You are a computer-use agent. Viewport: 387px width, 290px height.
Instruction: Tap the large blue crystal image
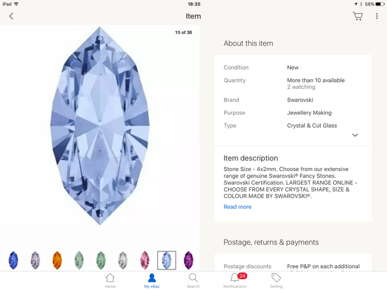click(100, 126)
